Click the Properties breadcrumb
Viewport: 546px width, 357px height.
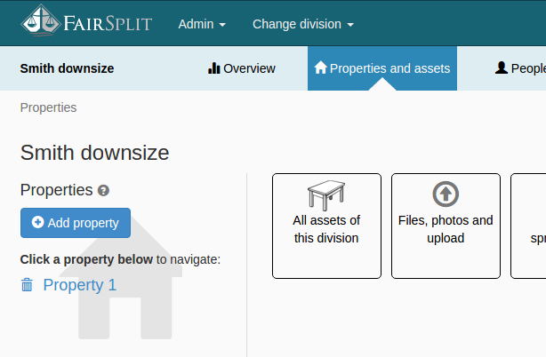click(48, 107)
